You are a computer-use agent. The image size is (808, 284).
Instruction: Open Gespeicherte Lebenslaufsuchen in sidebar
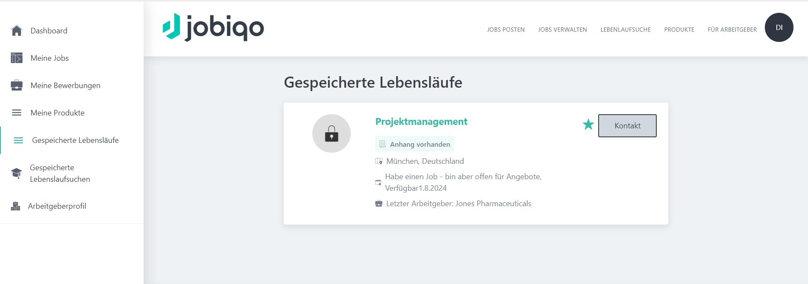point(60,173)
